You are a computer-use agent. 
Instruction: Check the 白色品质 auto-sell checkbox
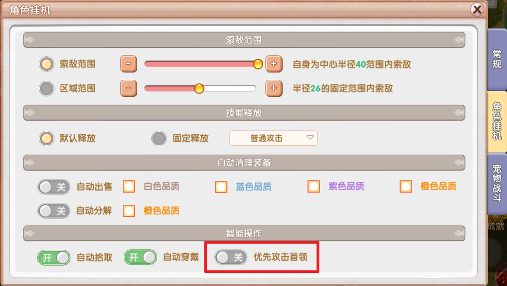129,186
